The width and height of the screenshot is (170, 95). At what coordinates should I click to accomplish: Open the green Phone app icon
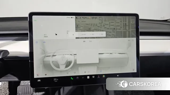coord(72,78)
